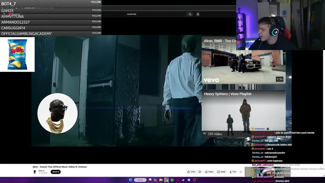Open Spotify from the taskbar
325x183 pixels.
point(172,180)
